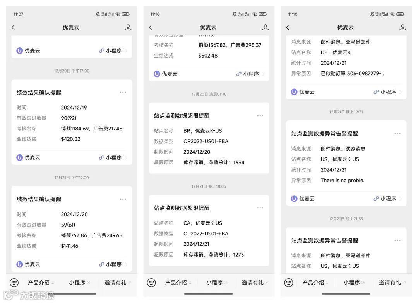Open more options on the 2024/12/19 绩效 card
The image size is (418, 303).
pos(123,93)
